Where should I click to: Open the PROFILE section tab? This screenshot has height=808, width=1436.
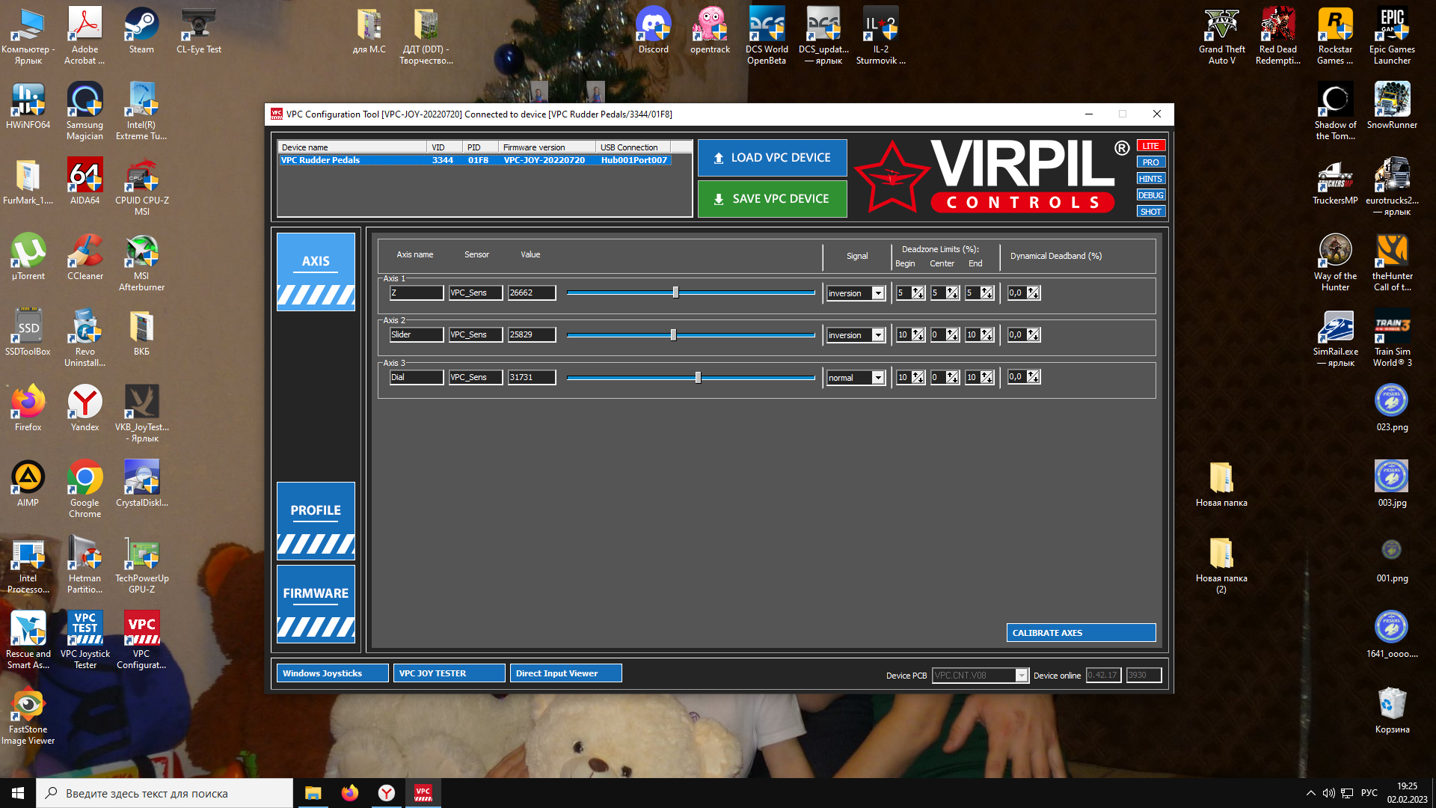tap(316, 521)
